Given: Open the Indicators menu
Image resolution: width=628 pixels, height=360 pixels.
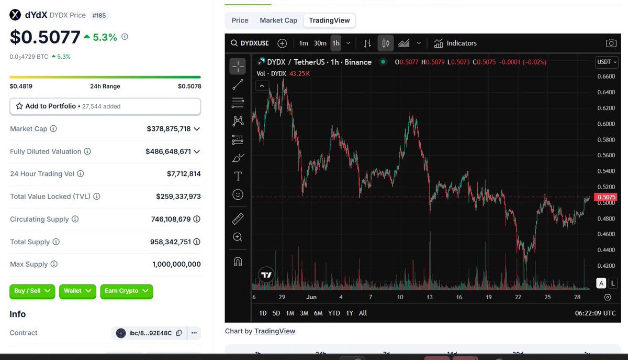Looking at the screenshot, I should pos(455,43).
